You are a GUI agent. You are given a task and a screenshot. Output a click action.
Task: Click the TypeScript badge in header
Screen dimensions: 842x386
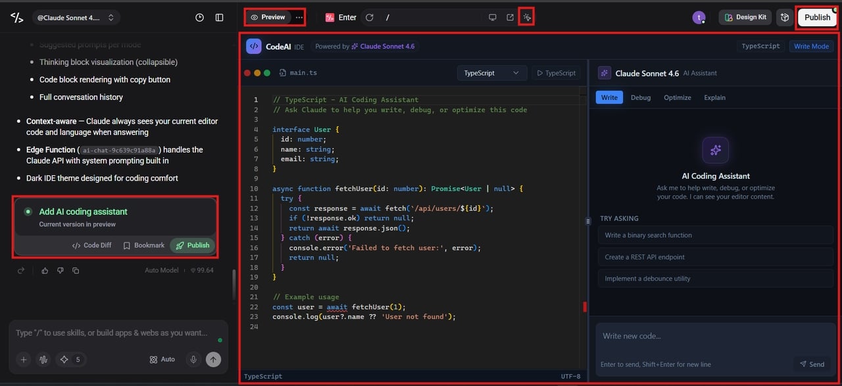point(760,47)
